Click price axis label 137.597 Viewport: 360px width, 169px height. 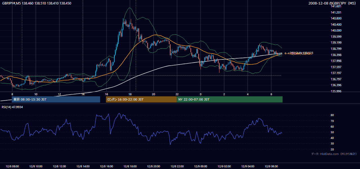pyautogui.click(x=336, y=67)
